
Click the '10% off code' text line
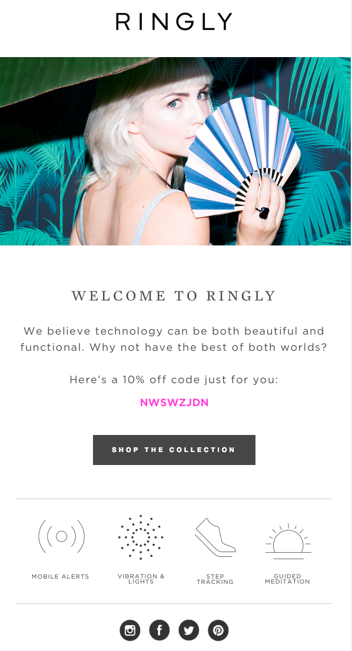174,380
